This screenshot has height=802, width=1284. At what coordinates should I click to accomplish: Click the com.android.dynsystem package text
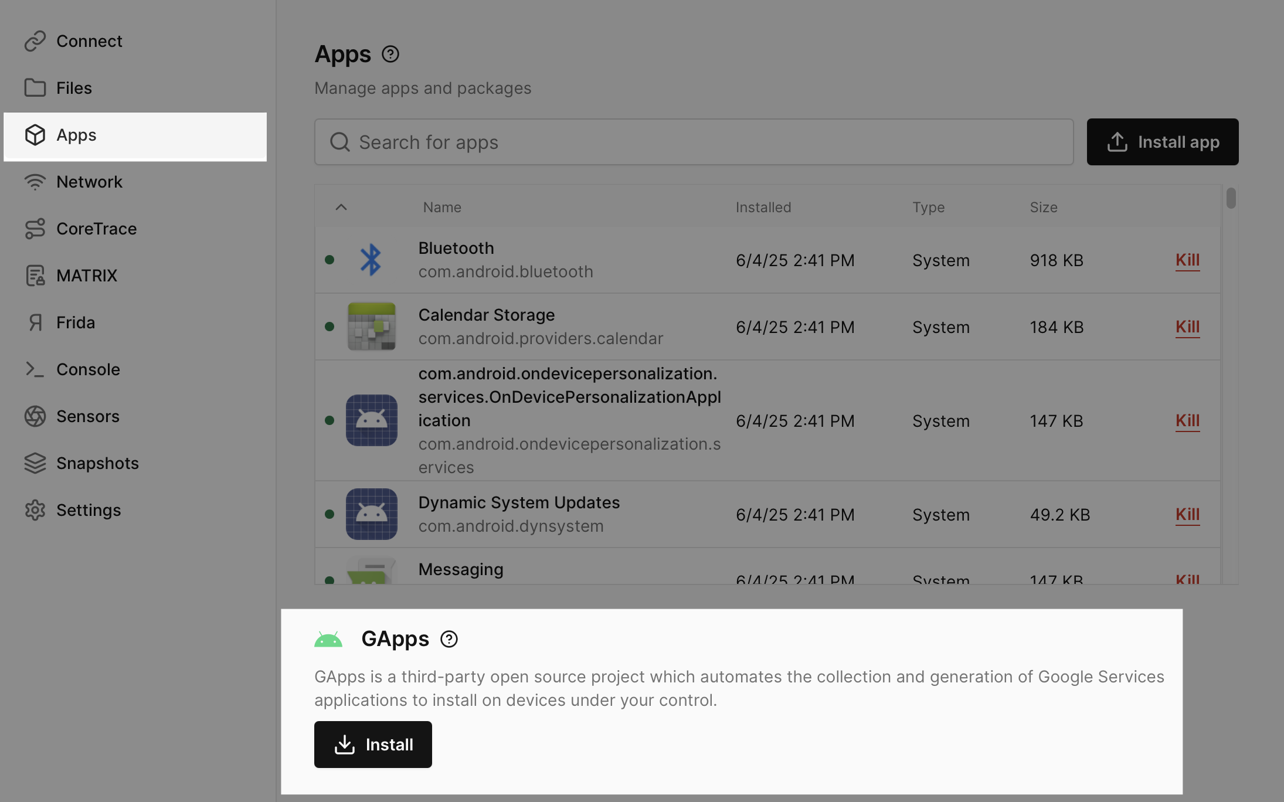[x=511, y=526]
